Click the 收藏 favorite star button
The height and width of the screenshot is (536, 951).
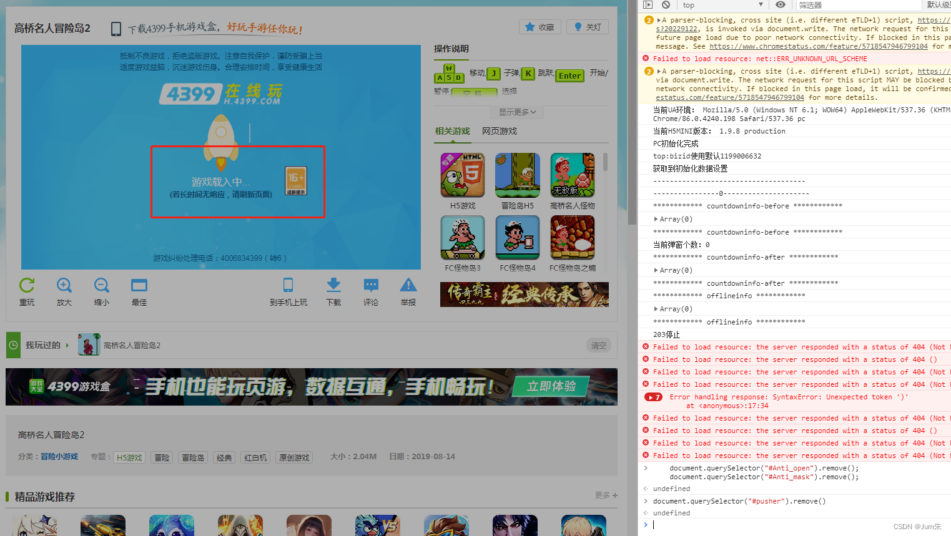pos(540,27)
